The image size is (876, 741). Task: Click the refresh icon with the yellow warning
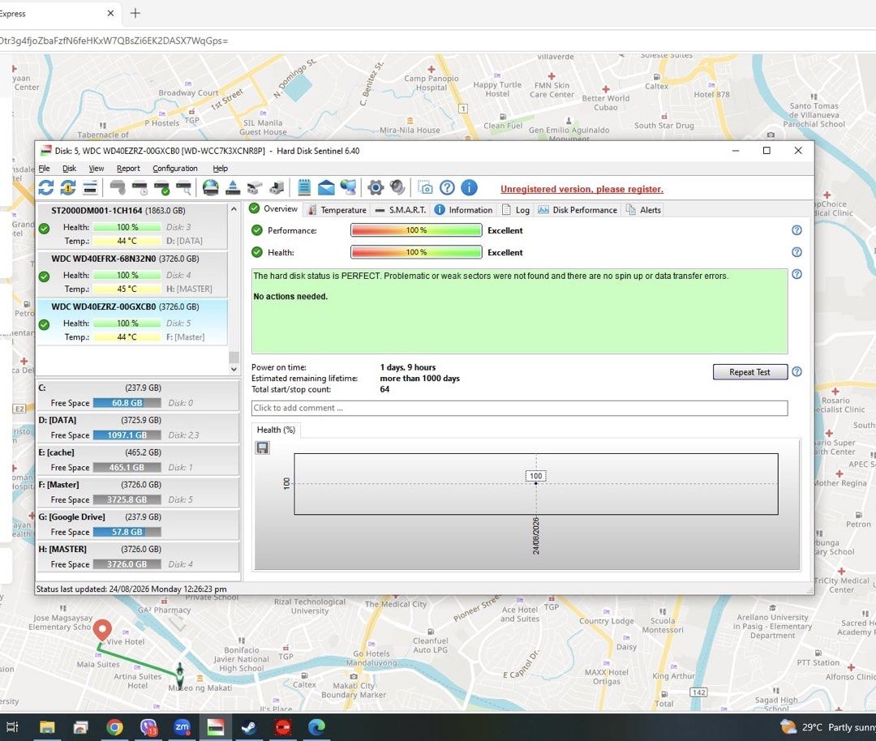tap(68, 187)
